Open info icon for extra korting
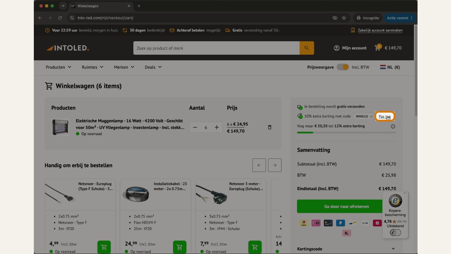Image resolution: width=451 pixels, height=254 pixels. pos(393,126)
